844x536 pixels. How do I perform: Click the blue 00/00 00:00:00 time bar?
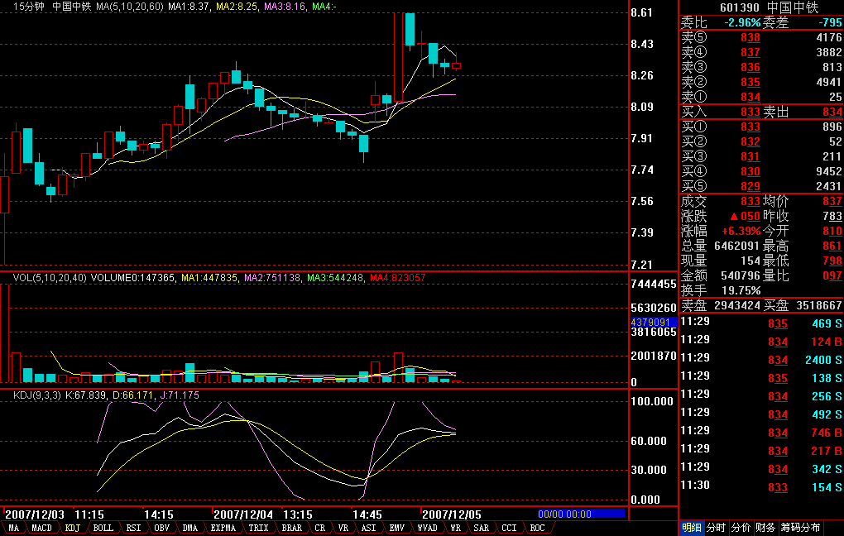tap(581, 514)
